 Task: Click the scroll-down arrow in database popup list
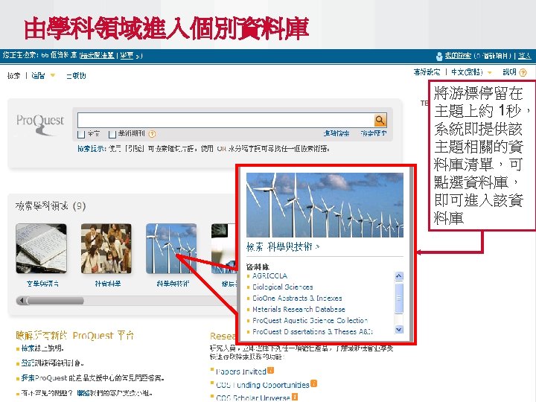coord(399,330)
